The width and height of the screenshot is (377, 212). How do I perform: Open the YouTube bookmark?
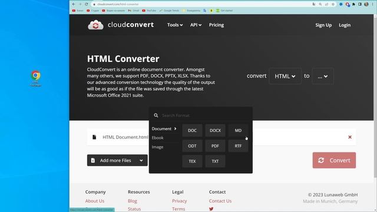[149, 11]
